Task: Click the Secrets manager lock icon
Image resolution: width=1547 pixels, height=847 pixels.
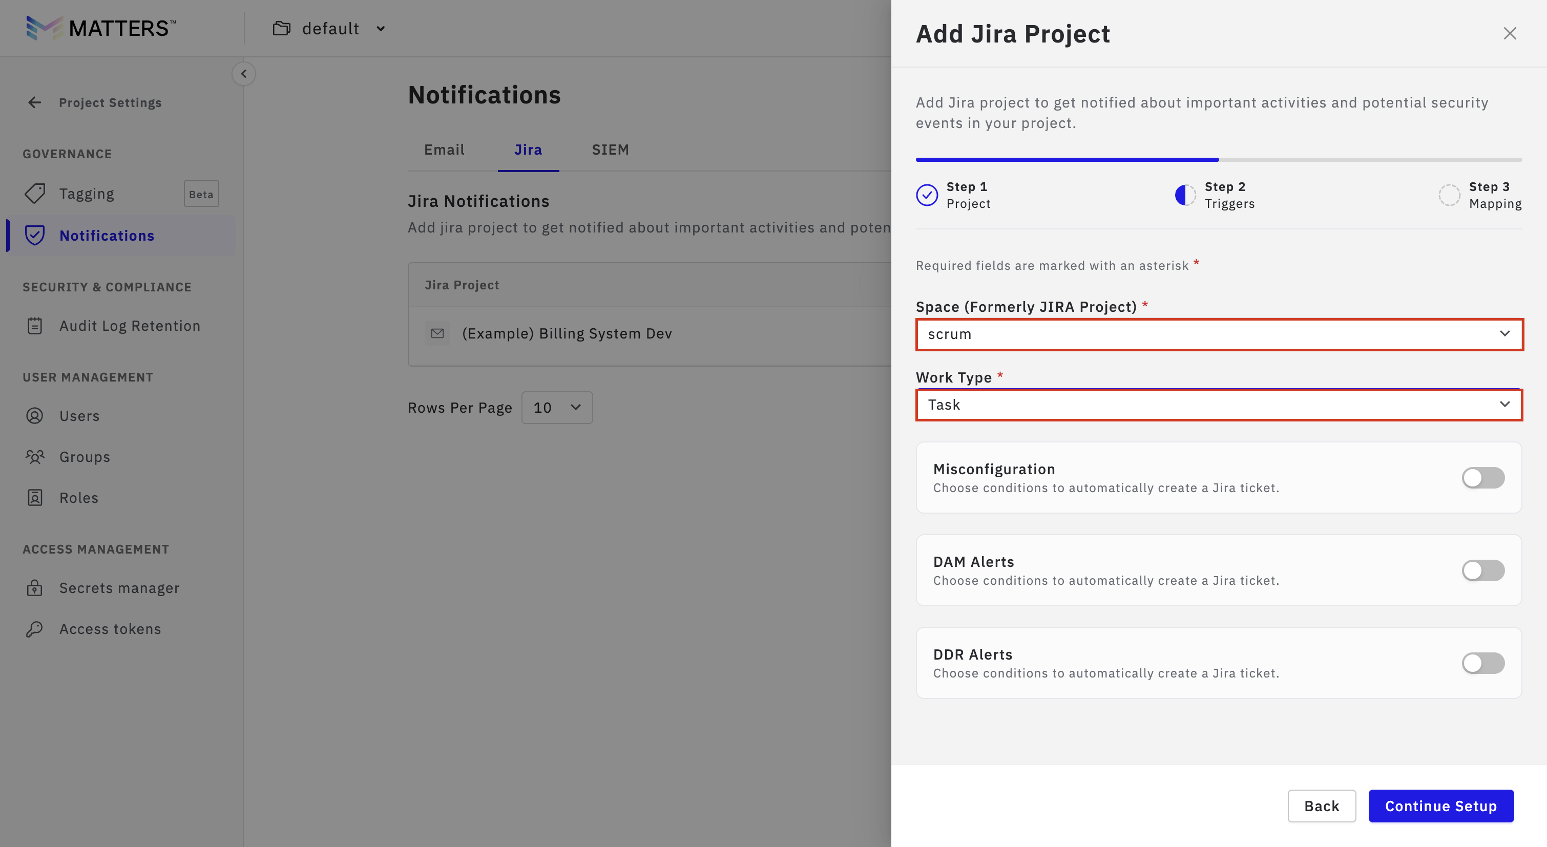Action: [x=35, y=588]
